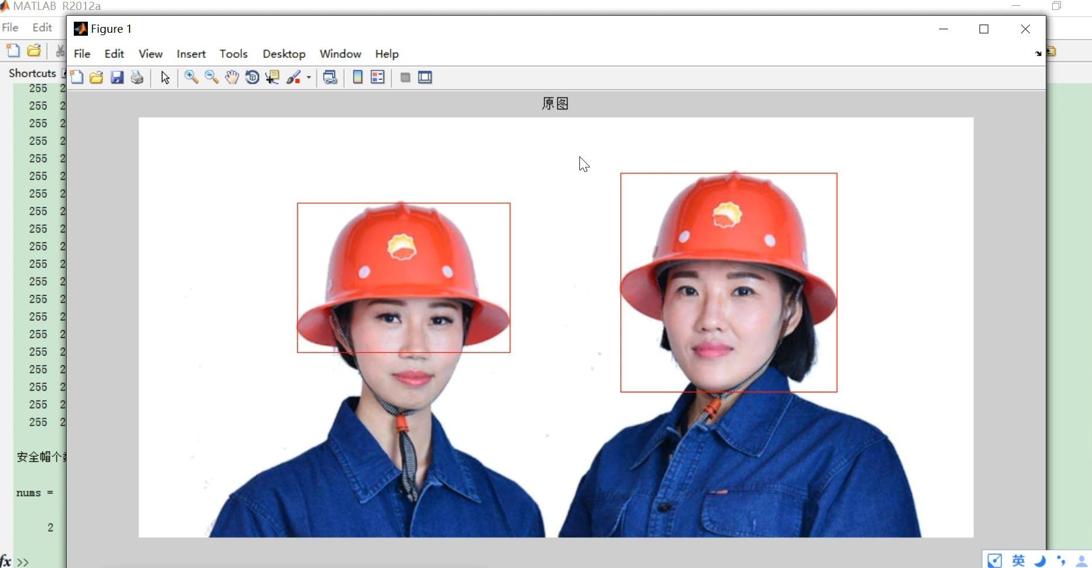Open the Window menu

coord(340,54)
